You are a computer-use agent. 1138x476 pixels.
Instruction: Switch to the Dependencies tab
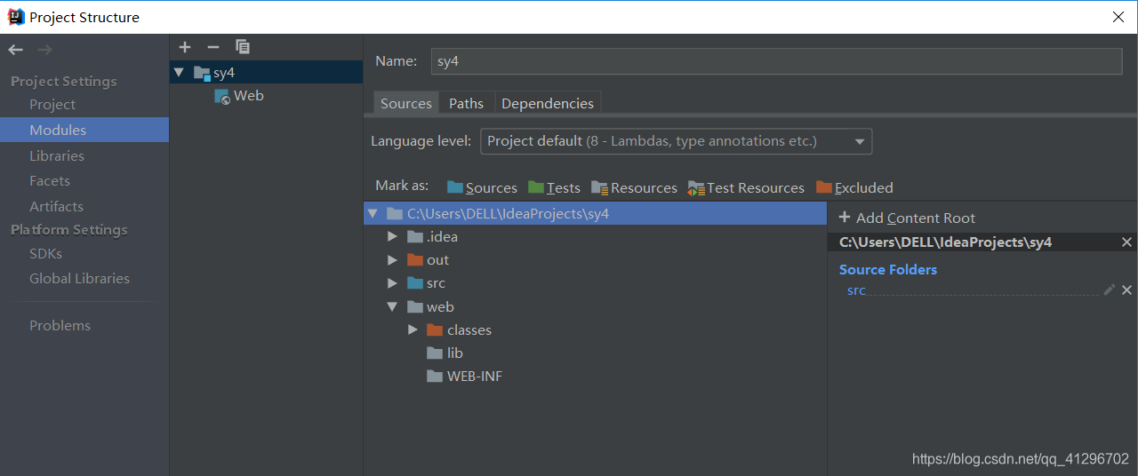click(x=548, y=103)
